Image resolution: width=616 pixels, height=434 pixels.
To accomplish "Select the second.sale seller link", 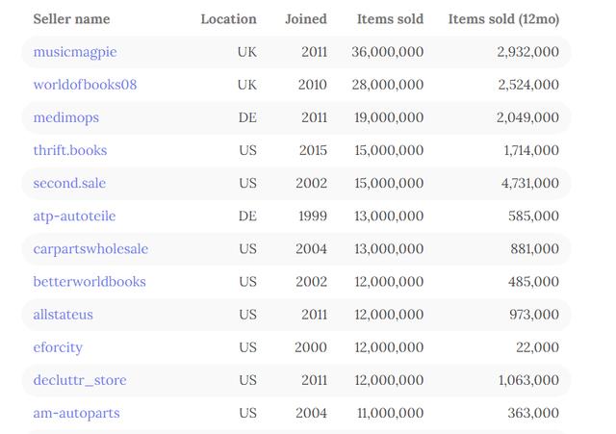I will click(x=69, y=183).
